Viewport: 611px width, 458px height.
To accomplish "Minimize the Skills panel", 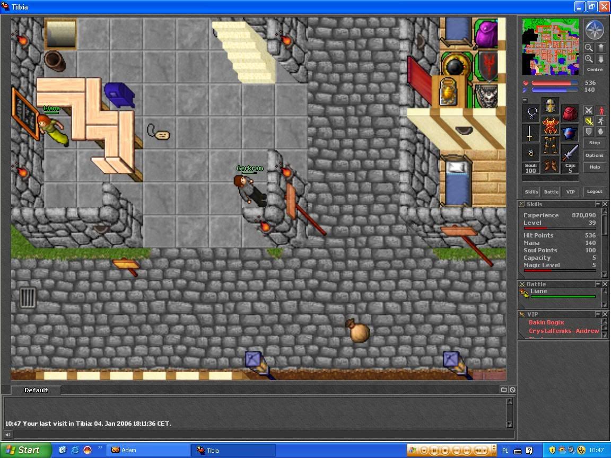I will click(x=598, y=204).
